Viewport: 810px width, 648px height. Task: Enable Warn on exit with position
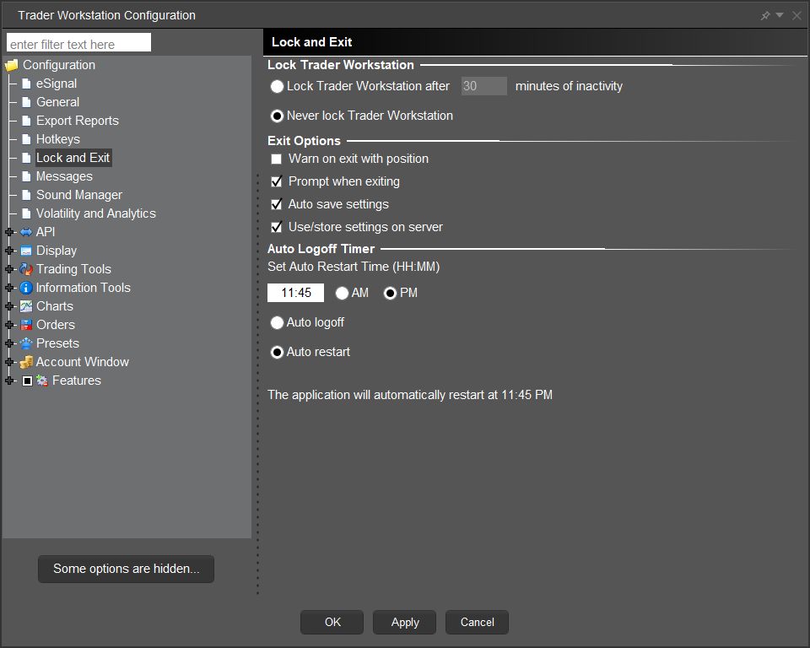(x=276, y=159)
